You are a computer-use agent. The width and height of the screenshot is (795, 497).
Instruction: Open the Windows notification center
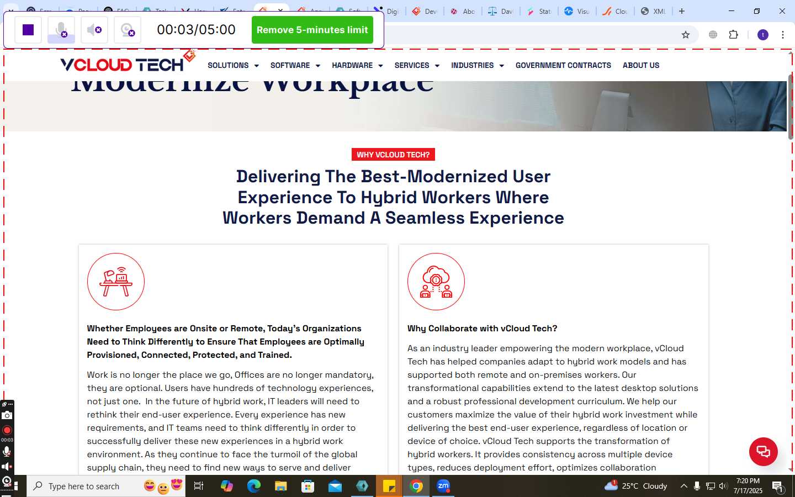coord(778,486)
